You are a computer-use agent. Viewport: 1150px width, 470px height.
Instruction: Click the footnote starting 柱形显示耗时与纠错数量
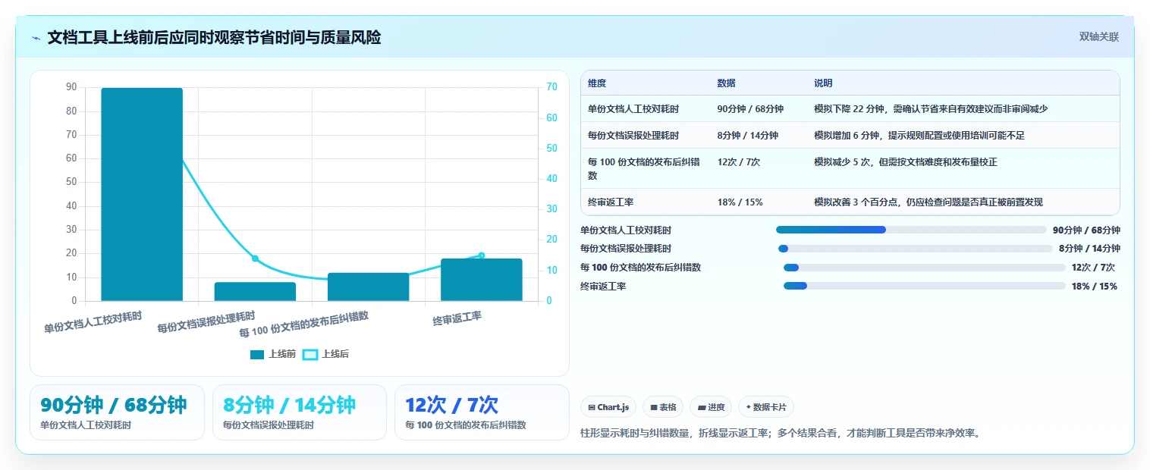point(781,434)
